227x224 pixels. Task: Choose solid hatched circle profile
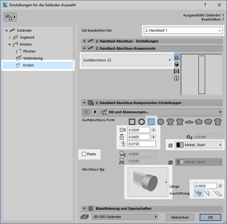[x=161, y=122]
